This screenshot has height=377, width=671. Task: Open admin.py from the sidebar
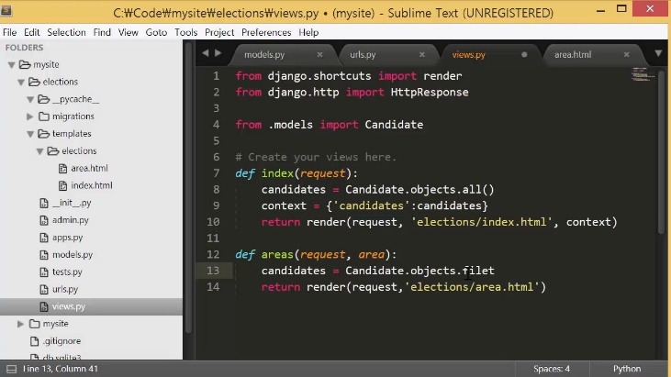pyautogui.click(x=70, y=220)
